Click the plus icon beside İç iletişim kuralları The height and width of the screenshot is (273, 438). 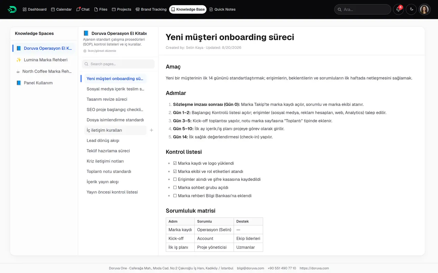152,130
